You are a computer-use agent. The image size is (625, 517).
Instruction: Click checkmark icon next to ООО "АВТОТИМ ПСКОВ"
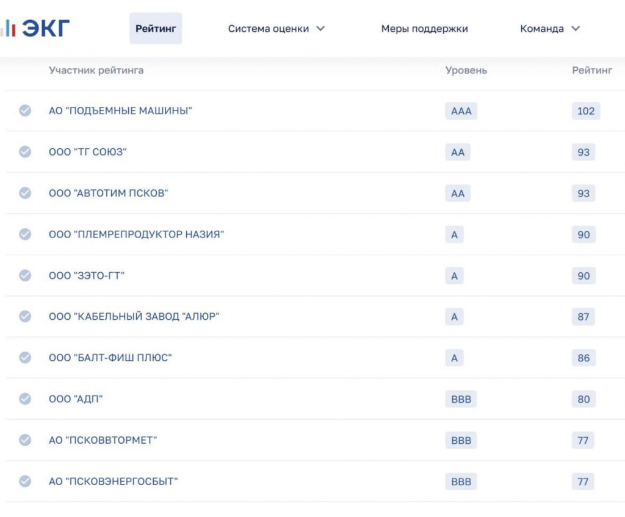(25, 193)
